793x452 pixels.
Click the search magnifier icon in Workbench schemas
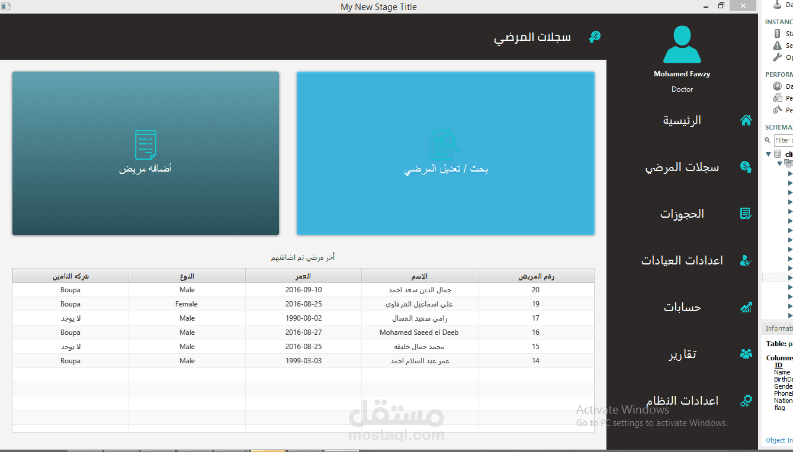768,140
